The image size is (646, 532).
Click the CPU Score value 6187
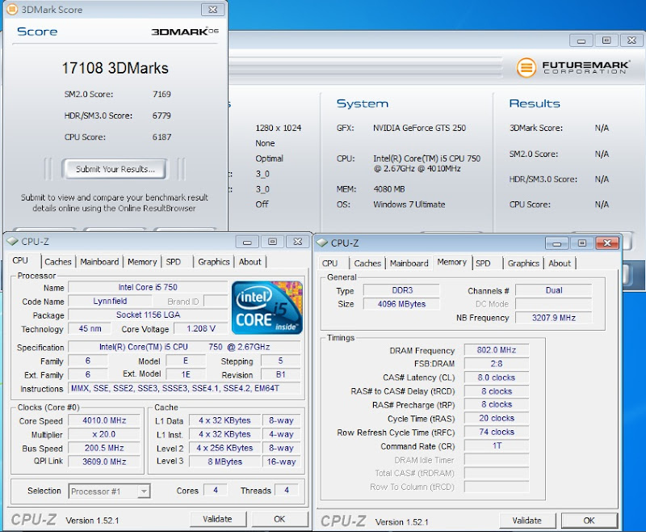tap(161, 137)
